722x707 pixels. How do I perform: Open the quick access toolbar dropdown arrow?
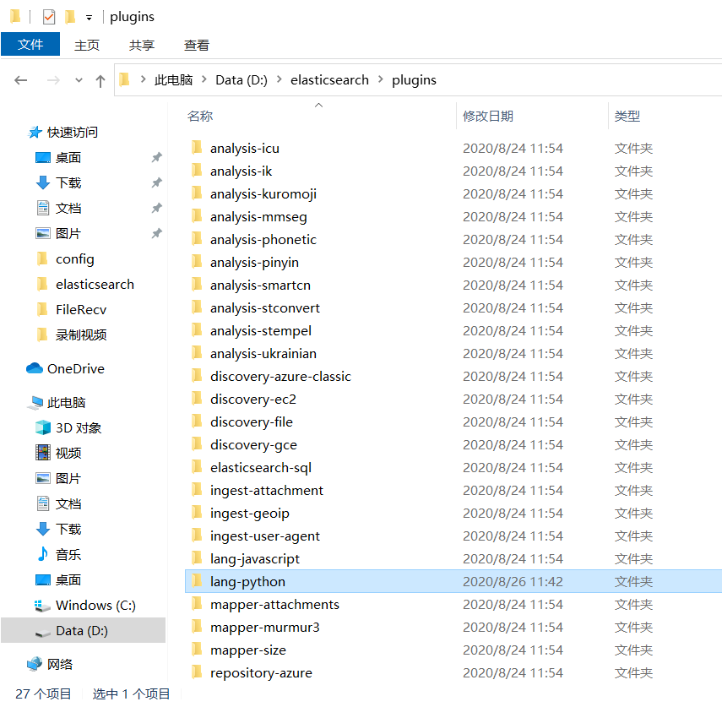tap(89, 18)
